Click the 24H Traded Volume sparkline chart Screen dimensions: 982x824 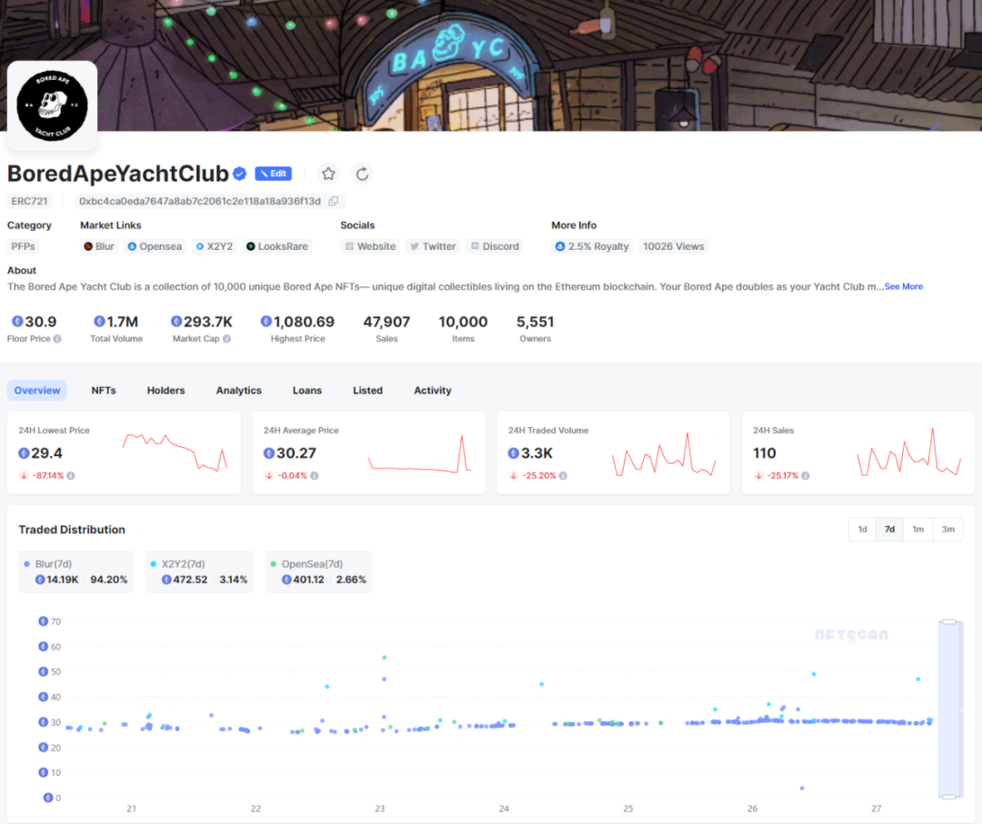pos(664,454)
